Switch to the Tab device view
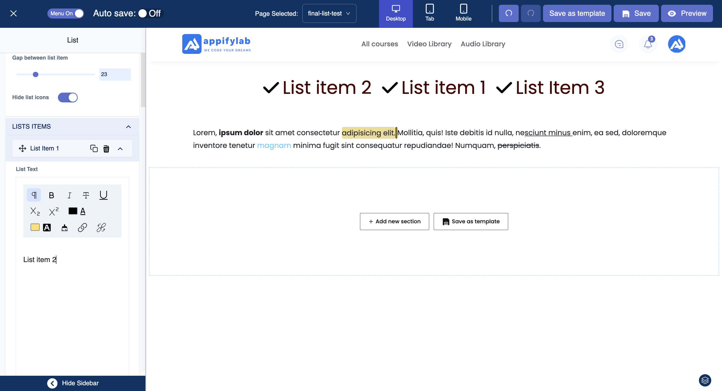Screen dimensions: 722x391 429,13
